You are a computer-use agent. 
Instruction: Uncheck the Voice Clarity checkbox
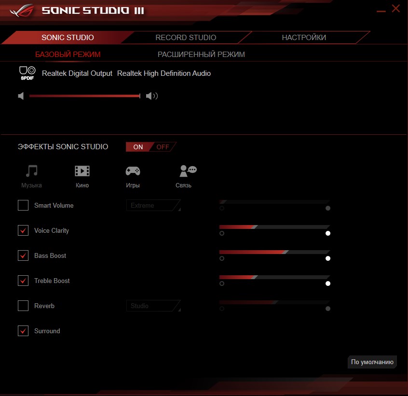pyautogui.click(x=23, y=230)
